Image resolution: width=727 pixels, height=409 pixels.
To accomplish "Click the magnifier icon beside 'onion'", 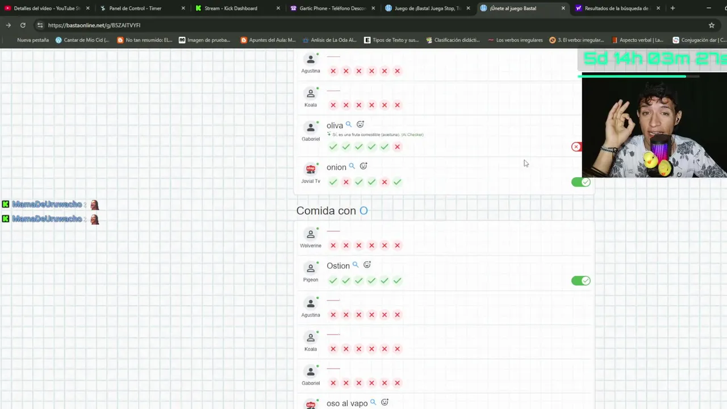I will (352, 166).
